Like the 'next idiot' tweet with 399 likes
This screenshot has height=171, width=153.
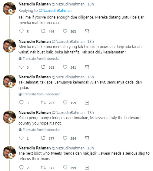(65, 167)
